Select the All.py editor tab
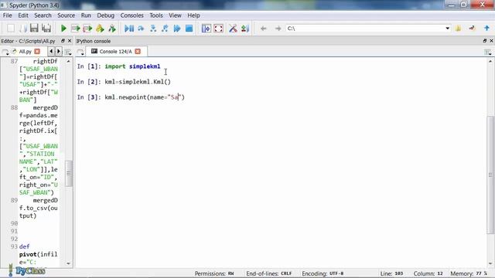 [26, 52]
